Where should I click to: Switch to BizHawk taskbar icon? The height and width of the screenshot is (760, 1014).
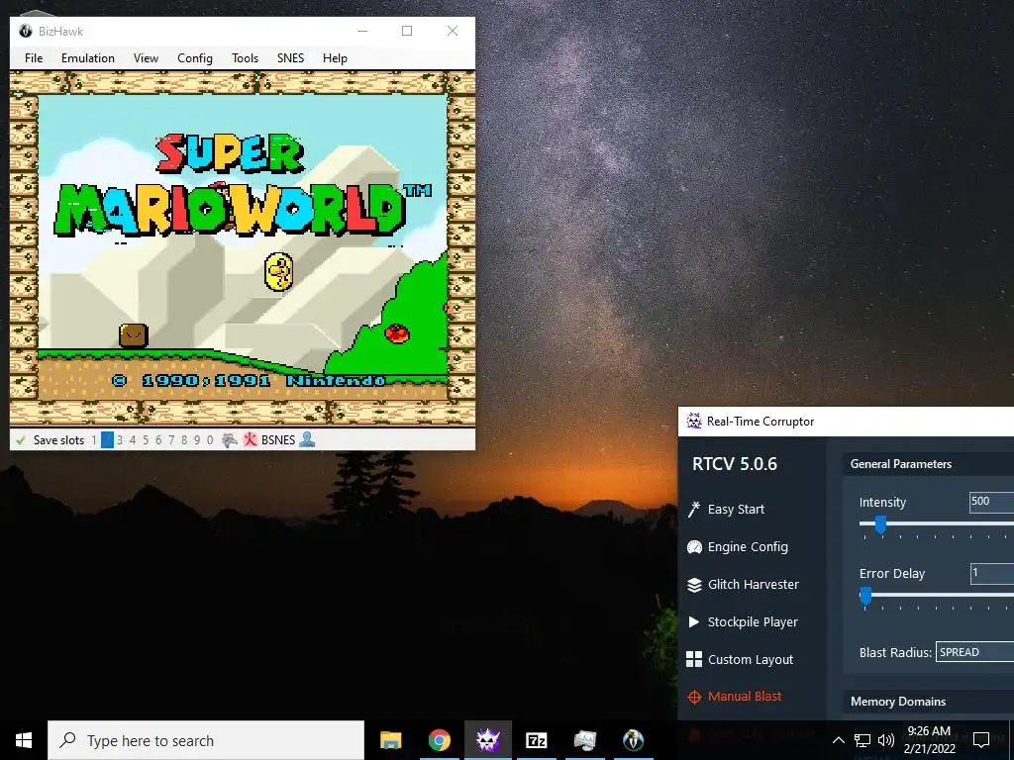click(633, 740)
